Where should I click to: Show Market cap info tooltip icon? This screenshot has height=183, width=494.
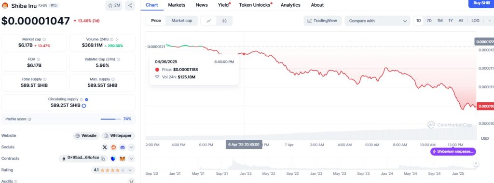(x=44, y=39)
